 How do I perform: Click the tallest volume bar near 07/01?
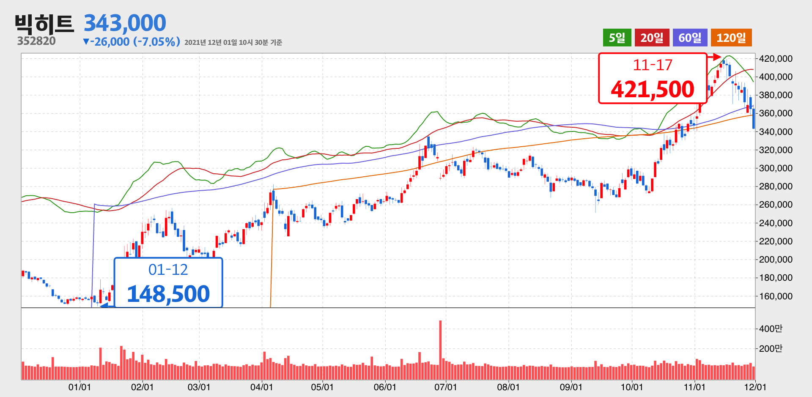tap(440, 350)
